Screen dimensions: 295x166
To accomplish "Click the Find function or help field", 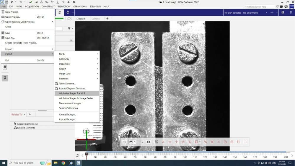I will 259,6.
